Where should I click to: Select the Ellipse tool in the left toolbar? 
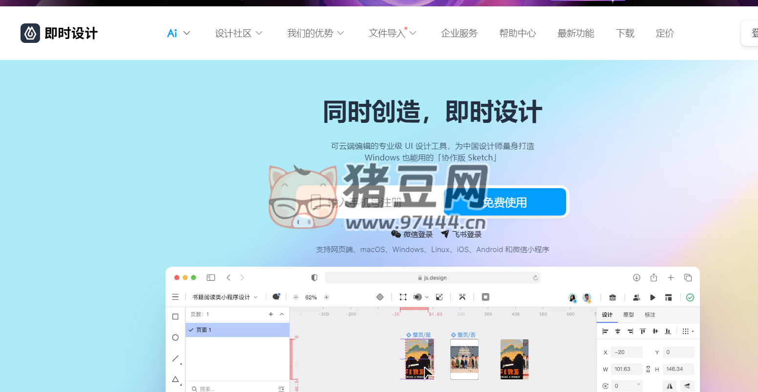click(x=175, y=337)
